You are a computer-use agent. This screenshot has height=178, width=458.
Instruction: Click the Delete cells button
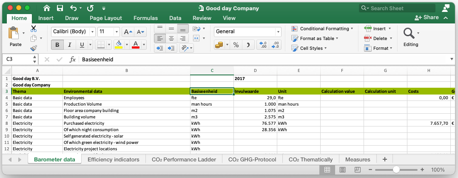point(378,38)
